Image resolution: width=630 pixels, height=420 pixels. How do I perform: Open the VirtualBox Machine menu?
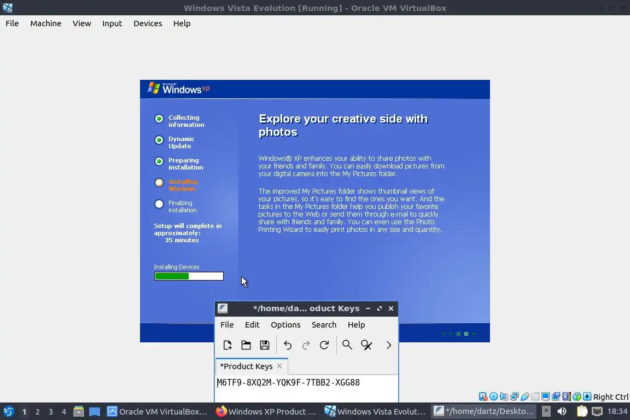[46, 24]
